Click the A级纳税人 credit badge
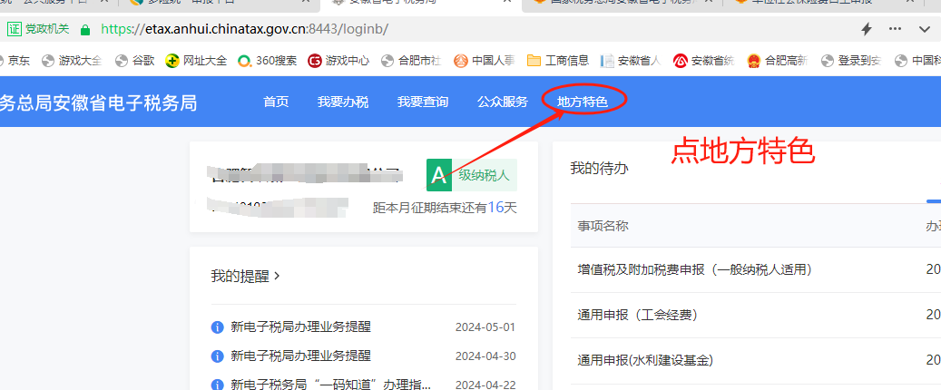941x390 pixels. coord(472,175)
